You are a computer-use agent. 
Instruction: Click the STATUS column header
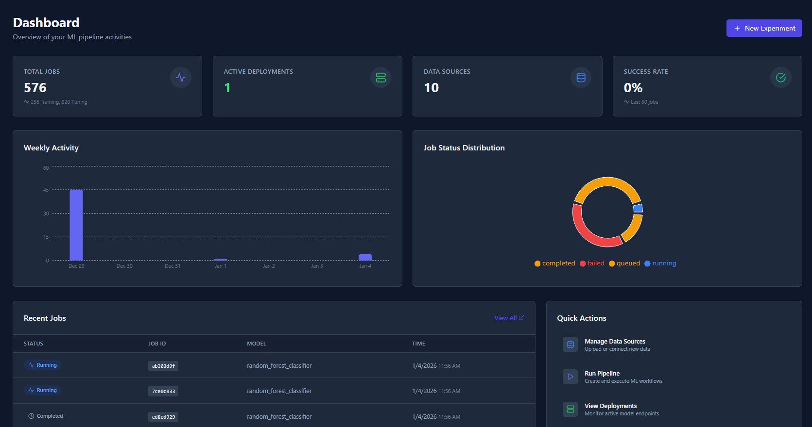click(x=34, y=344)
